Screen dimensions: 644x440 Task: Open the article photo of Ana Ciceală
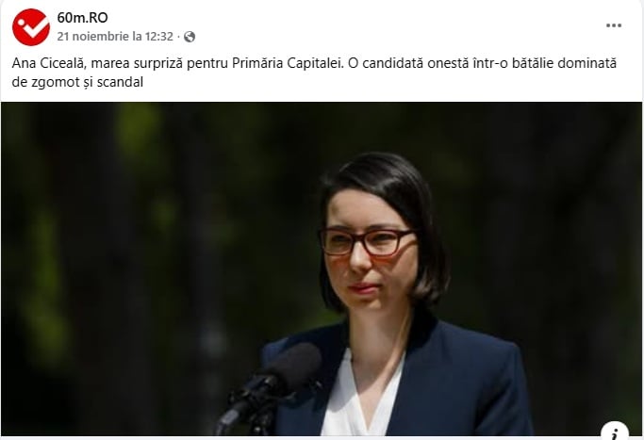322,269
